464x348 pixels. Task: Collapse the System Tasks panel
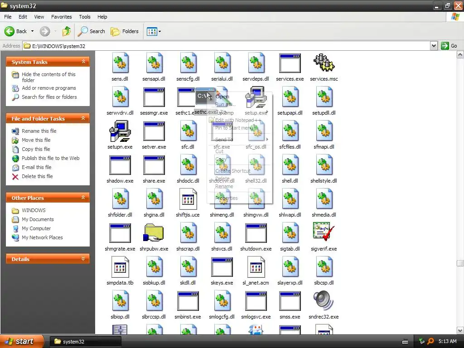83,62
